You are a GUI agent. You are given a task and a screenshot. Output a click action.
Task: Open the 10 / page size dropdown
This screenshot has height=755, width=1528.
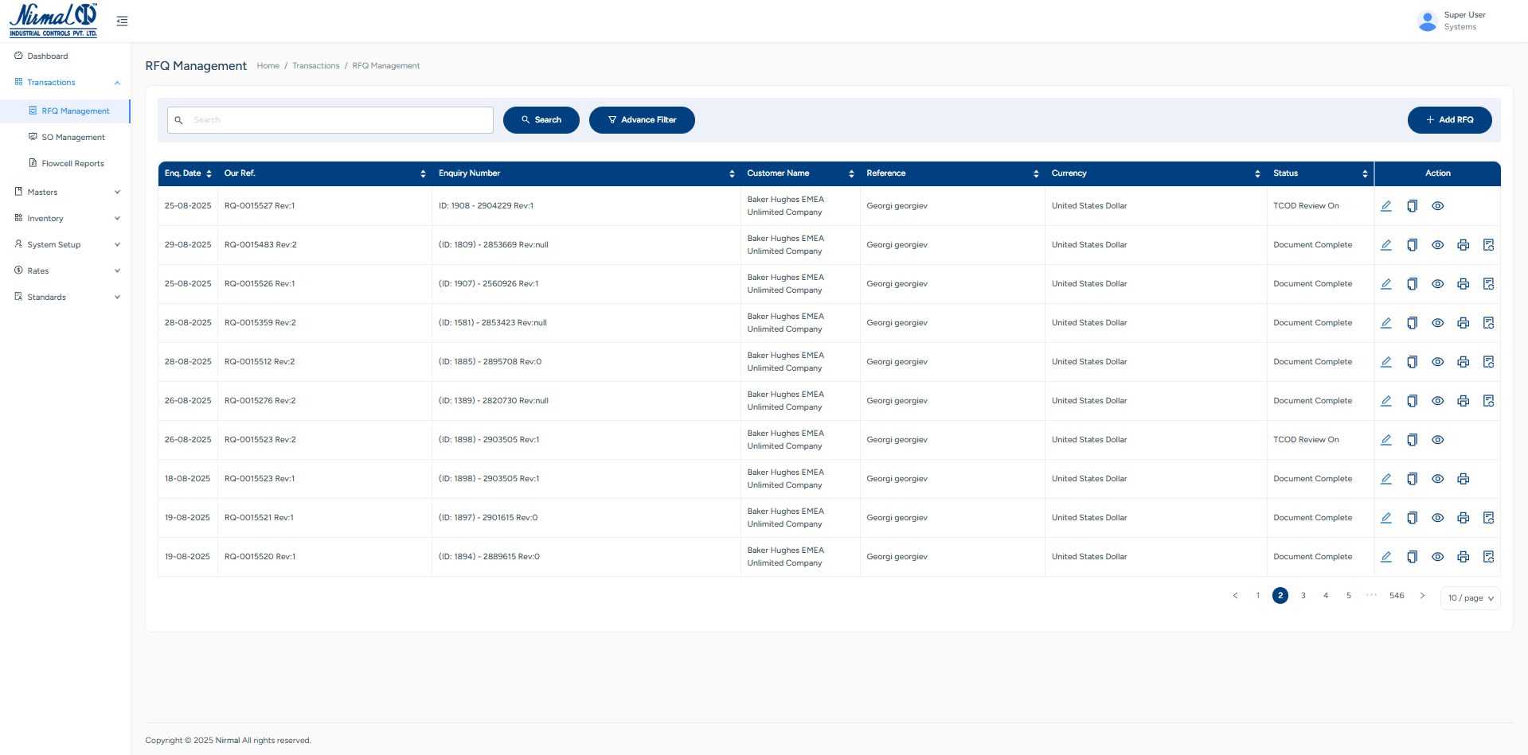[x=1470, y=597]
